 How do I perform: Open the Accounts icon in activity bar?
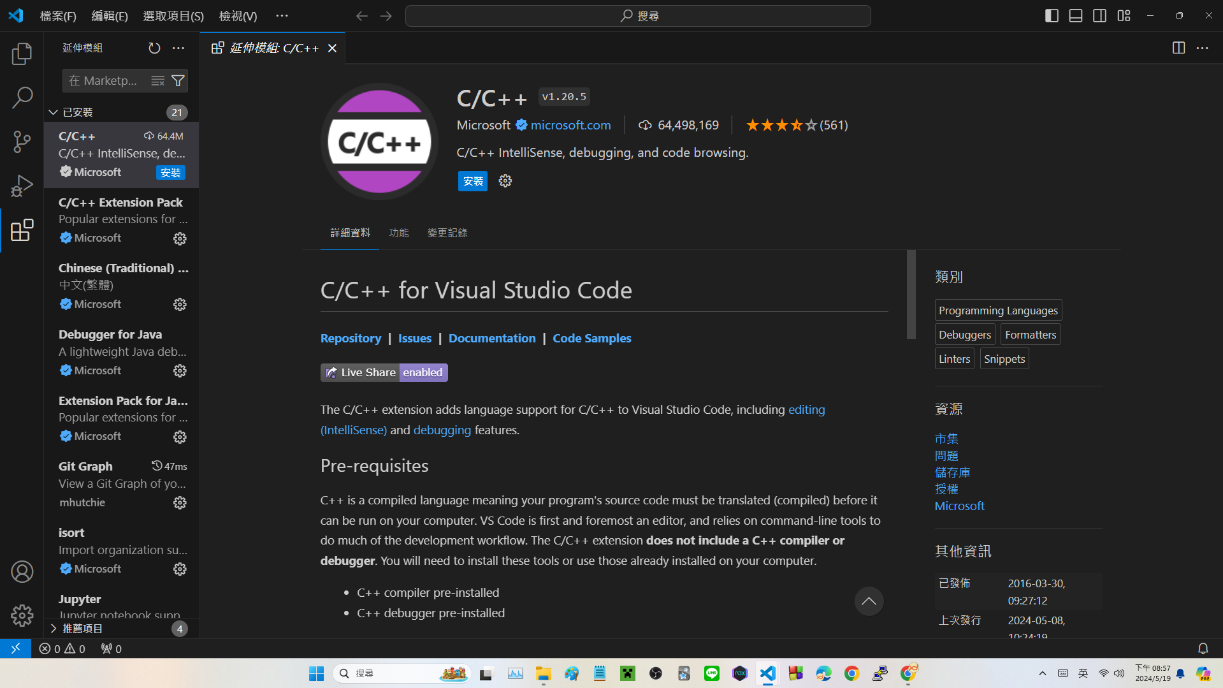click(22, 572)
